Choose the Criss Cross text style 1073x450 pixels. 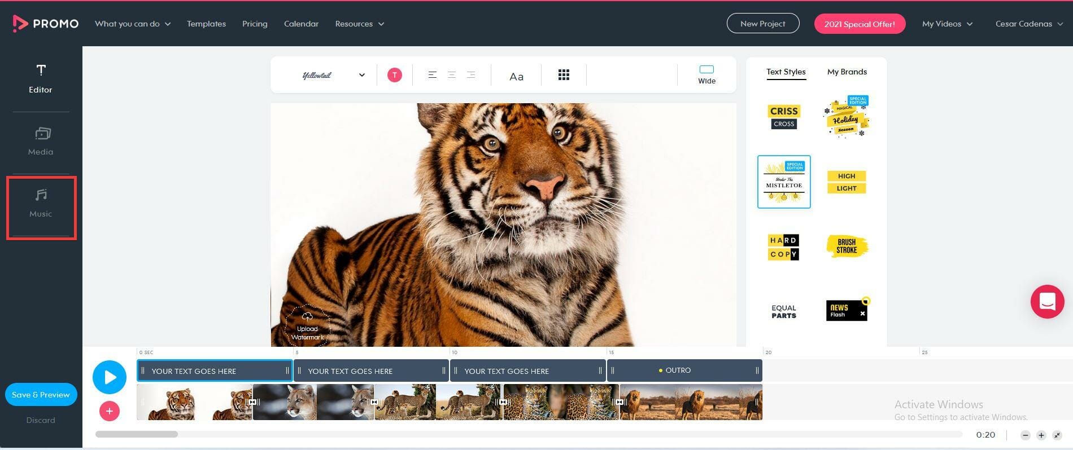pos(784,117)
